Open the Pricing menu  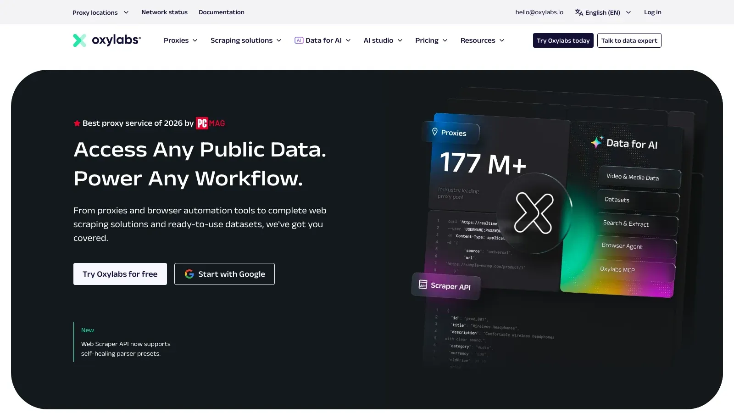click(431, 40)
